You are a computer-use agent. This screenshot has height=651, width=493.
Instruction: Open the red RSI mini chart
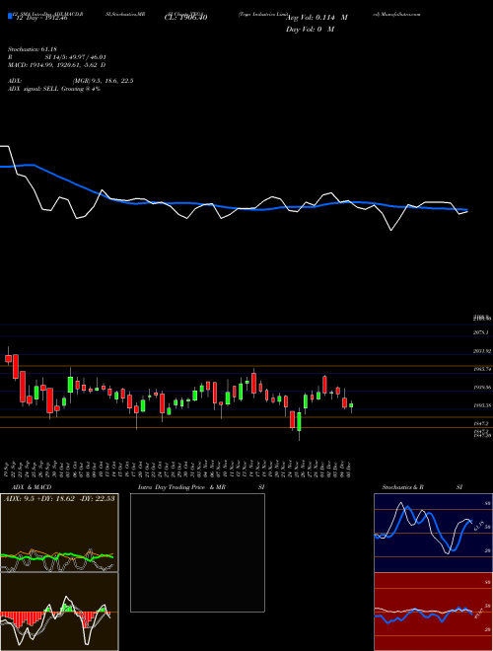click(x=433, y=612)
